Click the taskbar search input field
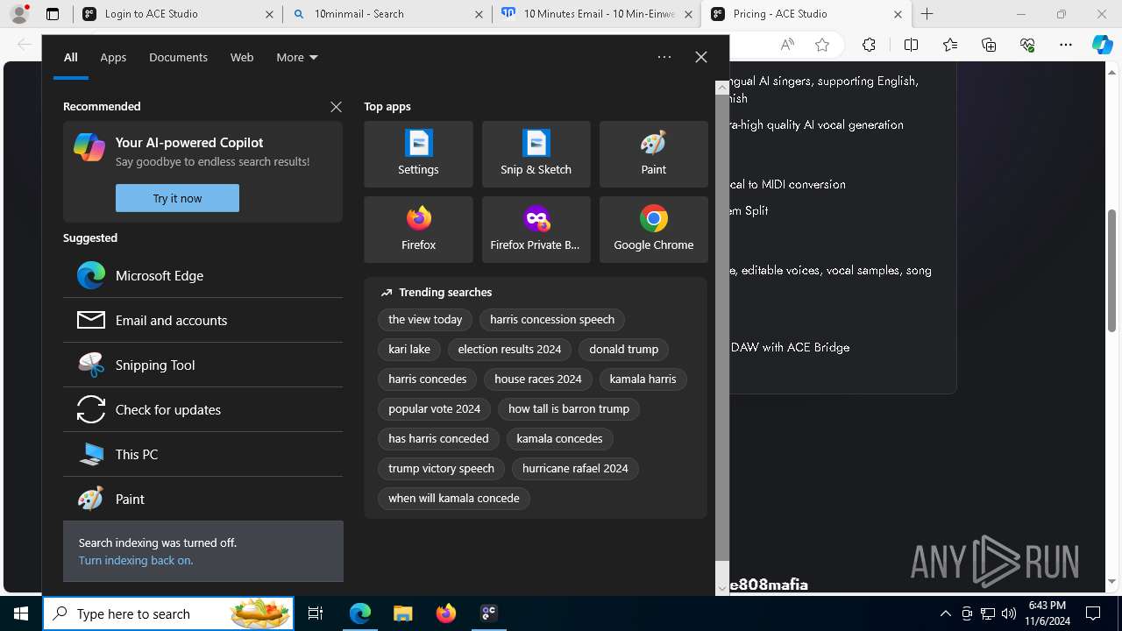The image size is (1122, 631). point(169,613)
